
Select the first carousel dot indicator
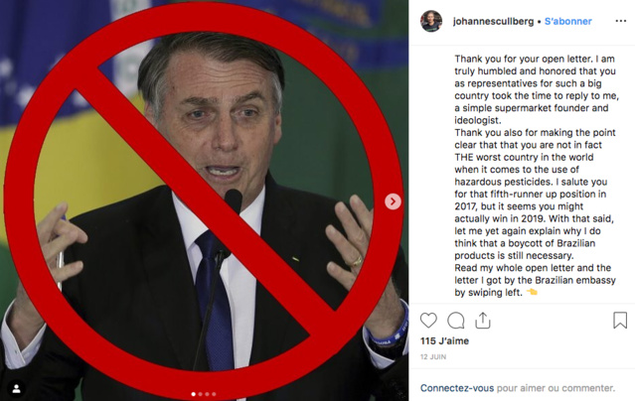193,394
